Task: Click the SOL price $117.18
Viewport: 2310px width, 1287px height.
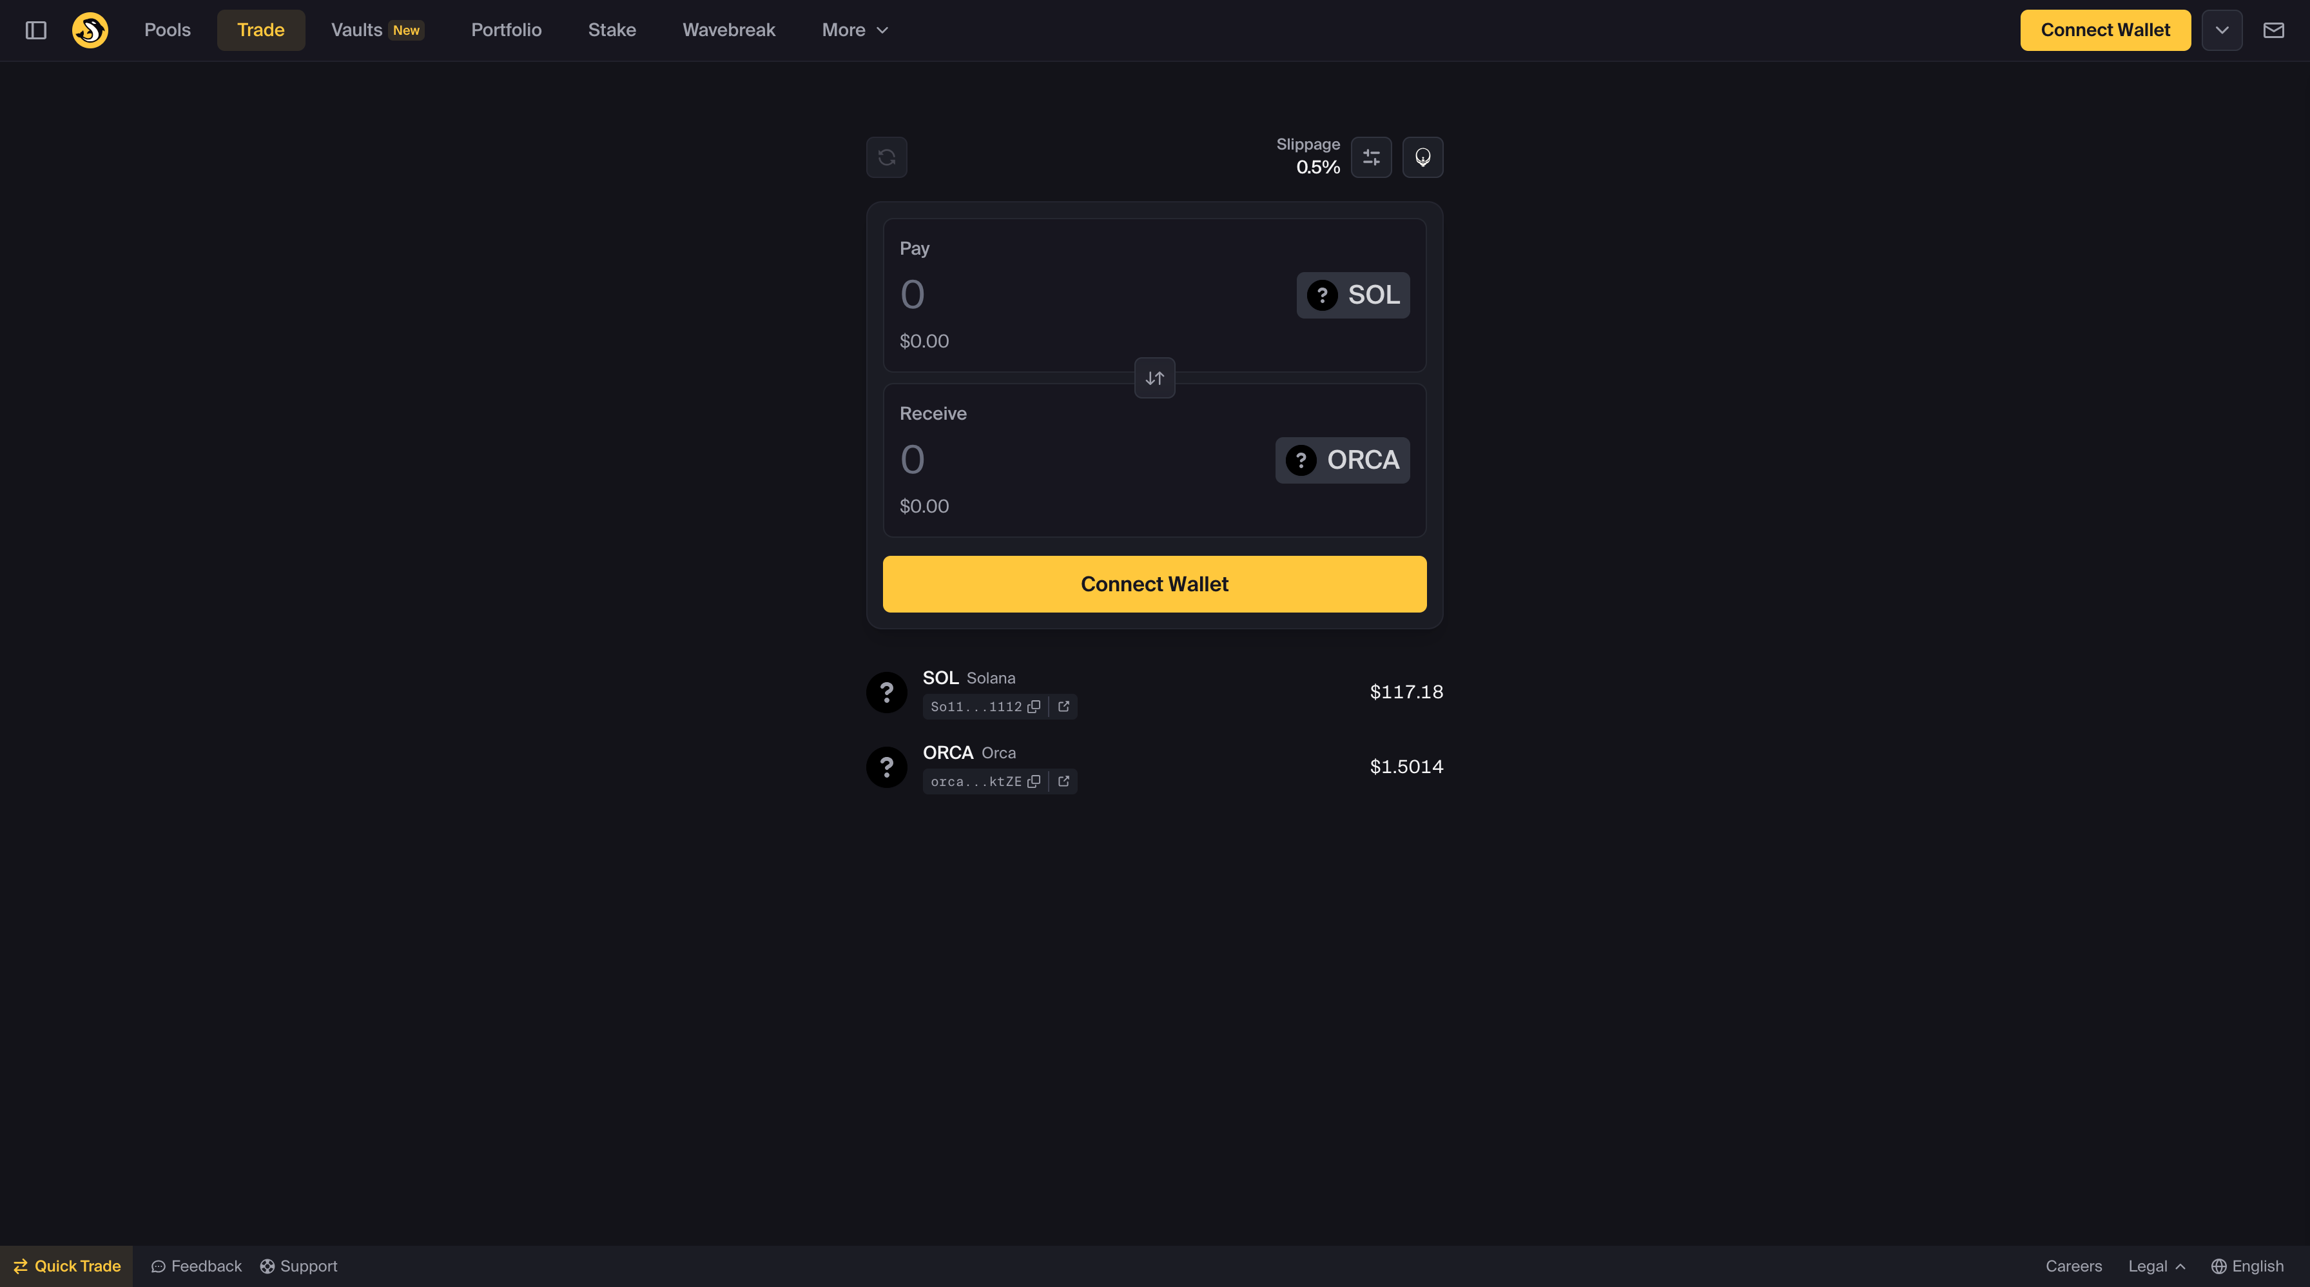Action: tap(1406, 693)
